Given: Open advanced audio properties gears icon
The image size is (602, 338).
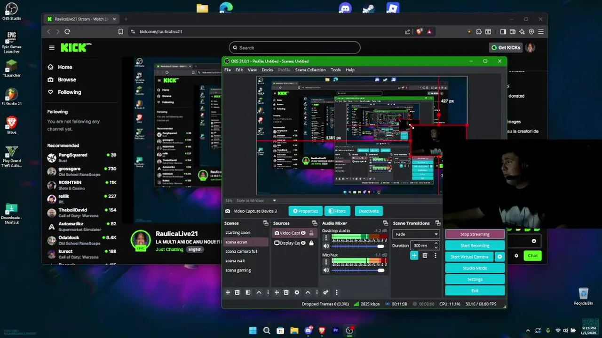Looking at the screenshot, I should [325, 292].
